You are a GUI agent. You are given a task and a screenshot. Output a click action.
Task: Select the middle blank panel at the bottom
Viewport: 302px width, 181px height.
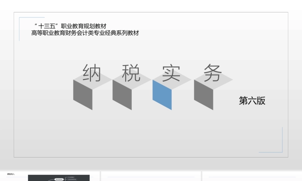(x=151, y=176)
